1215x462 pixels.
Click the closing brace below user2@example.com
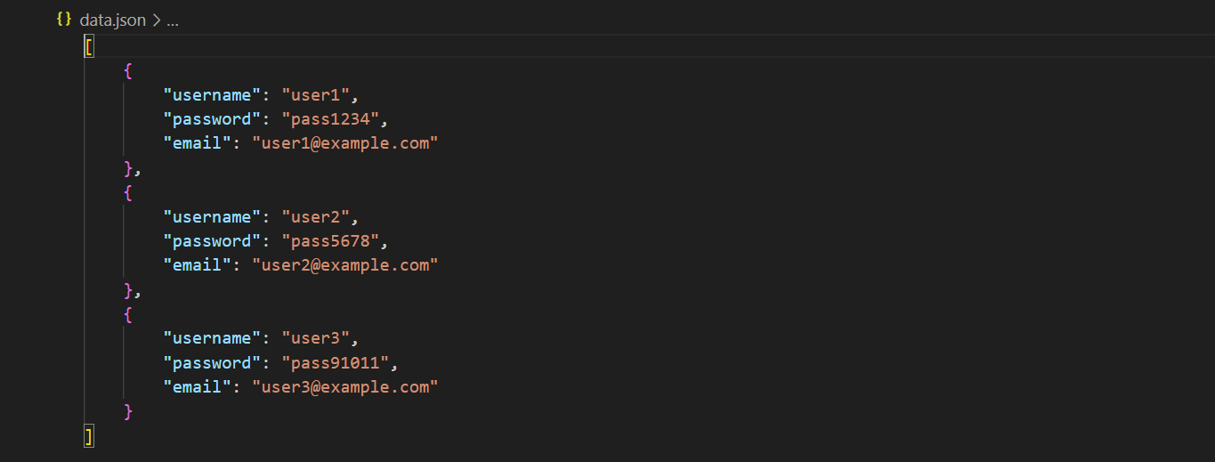pos(128,290)
